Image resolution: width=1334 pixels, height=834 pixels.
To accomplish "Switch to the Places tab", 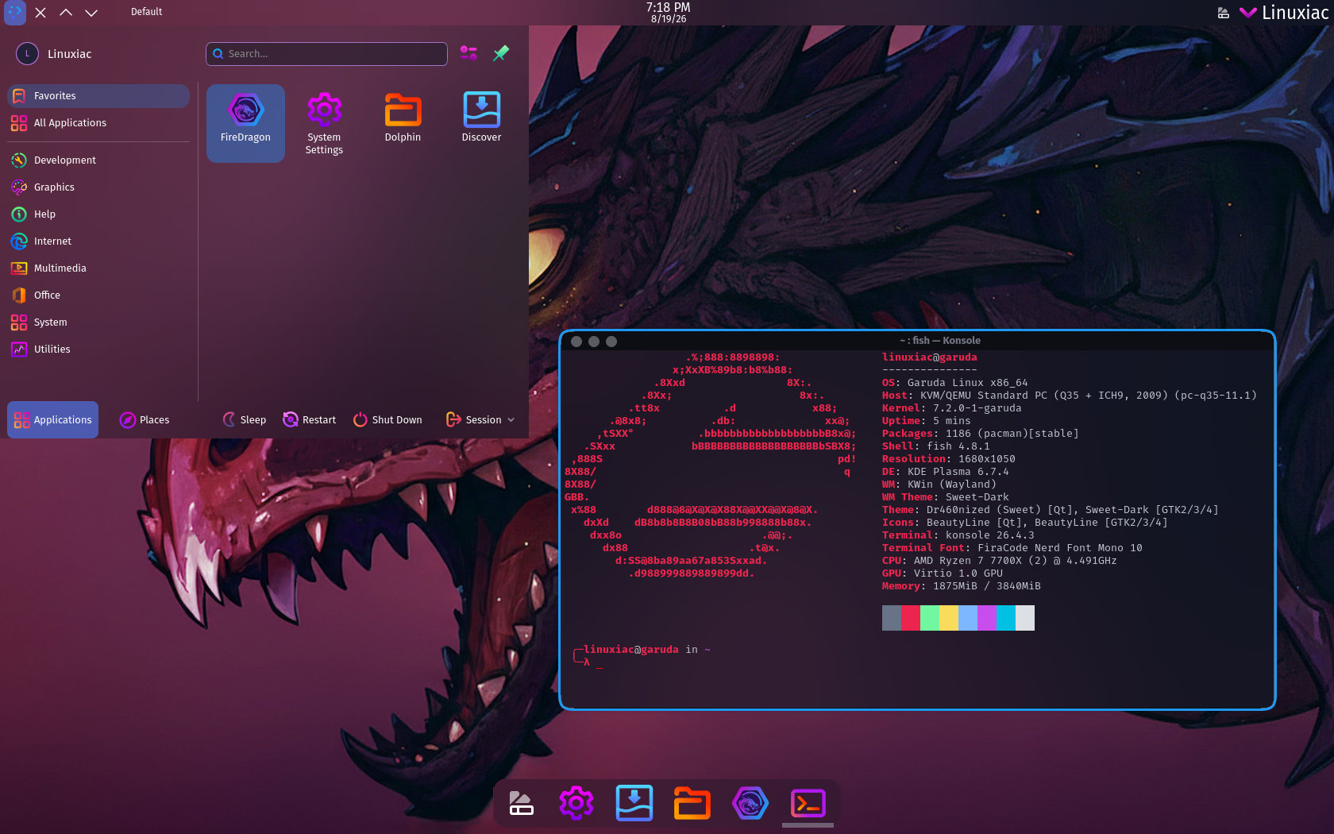I will (x=145, y=419).
